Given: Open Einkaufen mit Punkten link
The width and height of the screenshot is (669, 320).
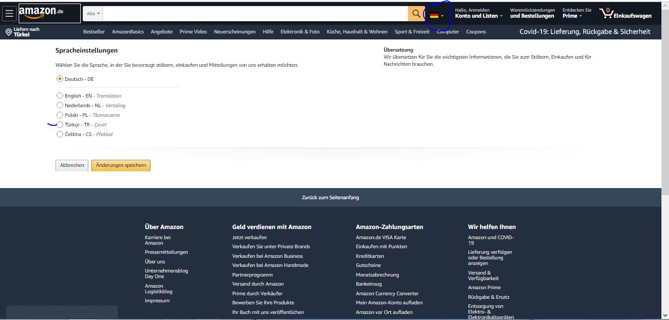Looking at the screenshot, I should click(382, 247).
